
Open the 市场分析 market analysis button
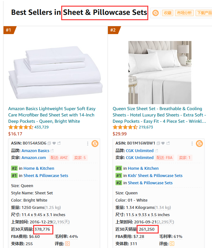click(184, 13)
